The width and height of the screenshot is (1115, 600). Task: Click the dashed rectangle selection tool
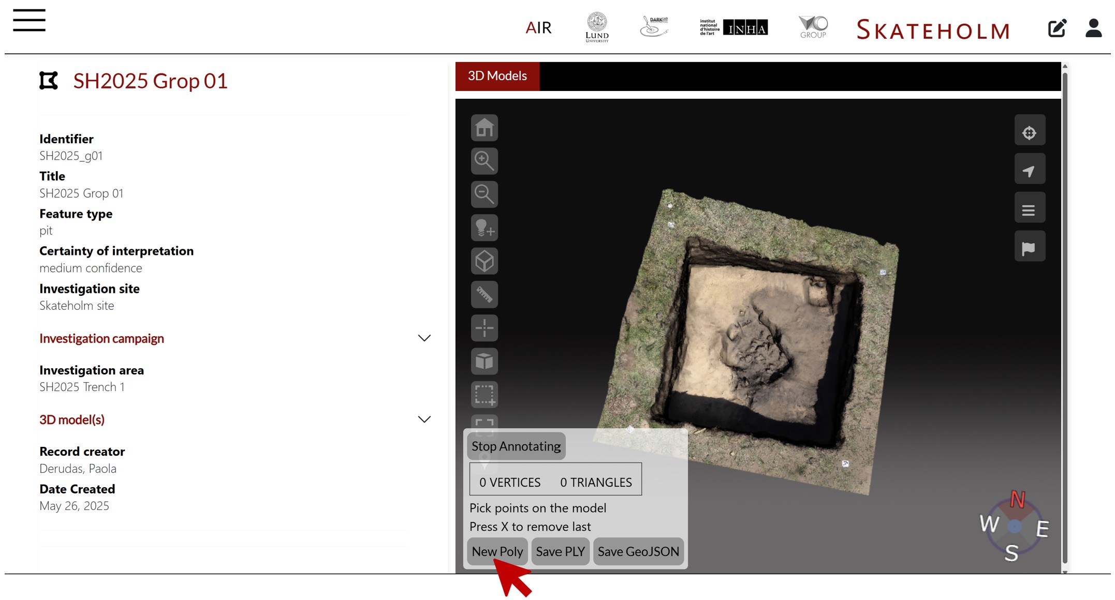(484, 395)
